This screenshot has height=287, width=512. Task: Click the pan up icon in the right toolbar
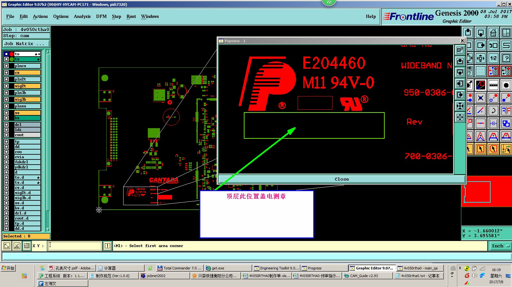(x=468, y=33)
